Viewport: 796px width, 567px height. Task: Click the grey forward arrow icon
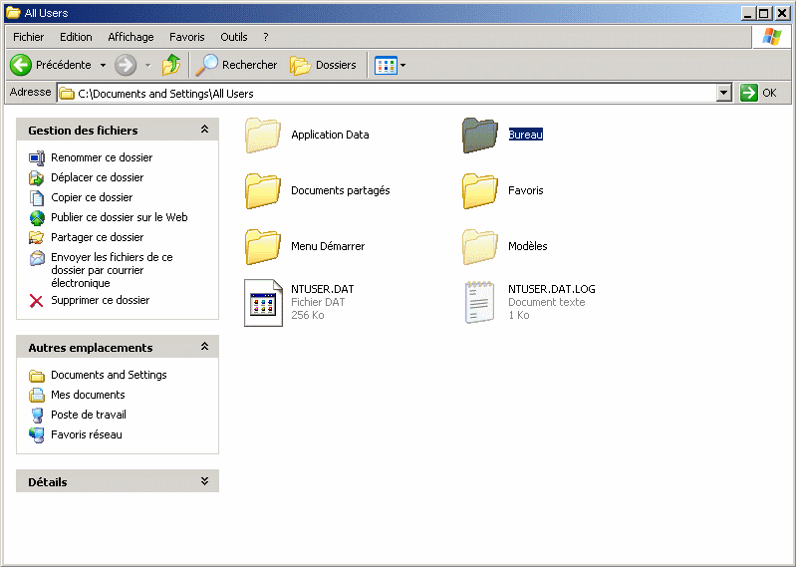[126, 65]
